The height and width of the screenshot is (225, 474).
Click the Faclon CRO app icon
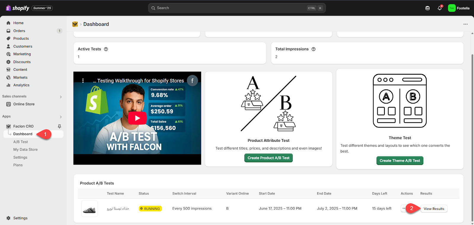8,126
